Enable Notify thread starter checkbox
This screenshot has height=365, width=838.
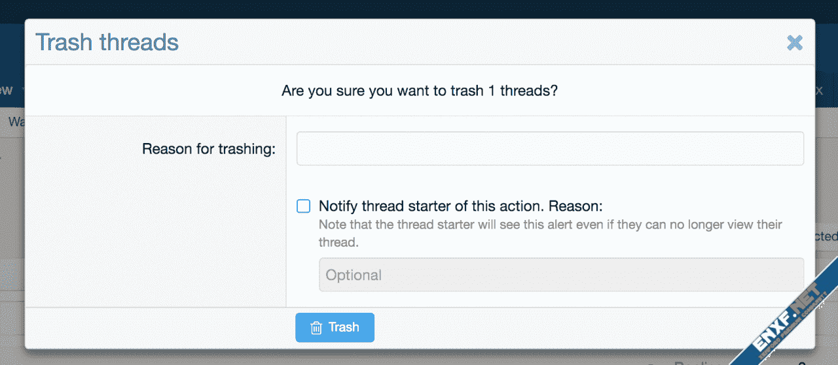(x=304, y=206)
